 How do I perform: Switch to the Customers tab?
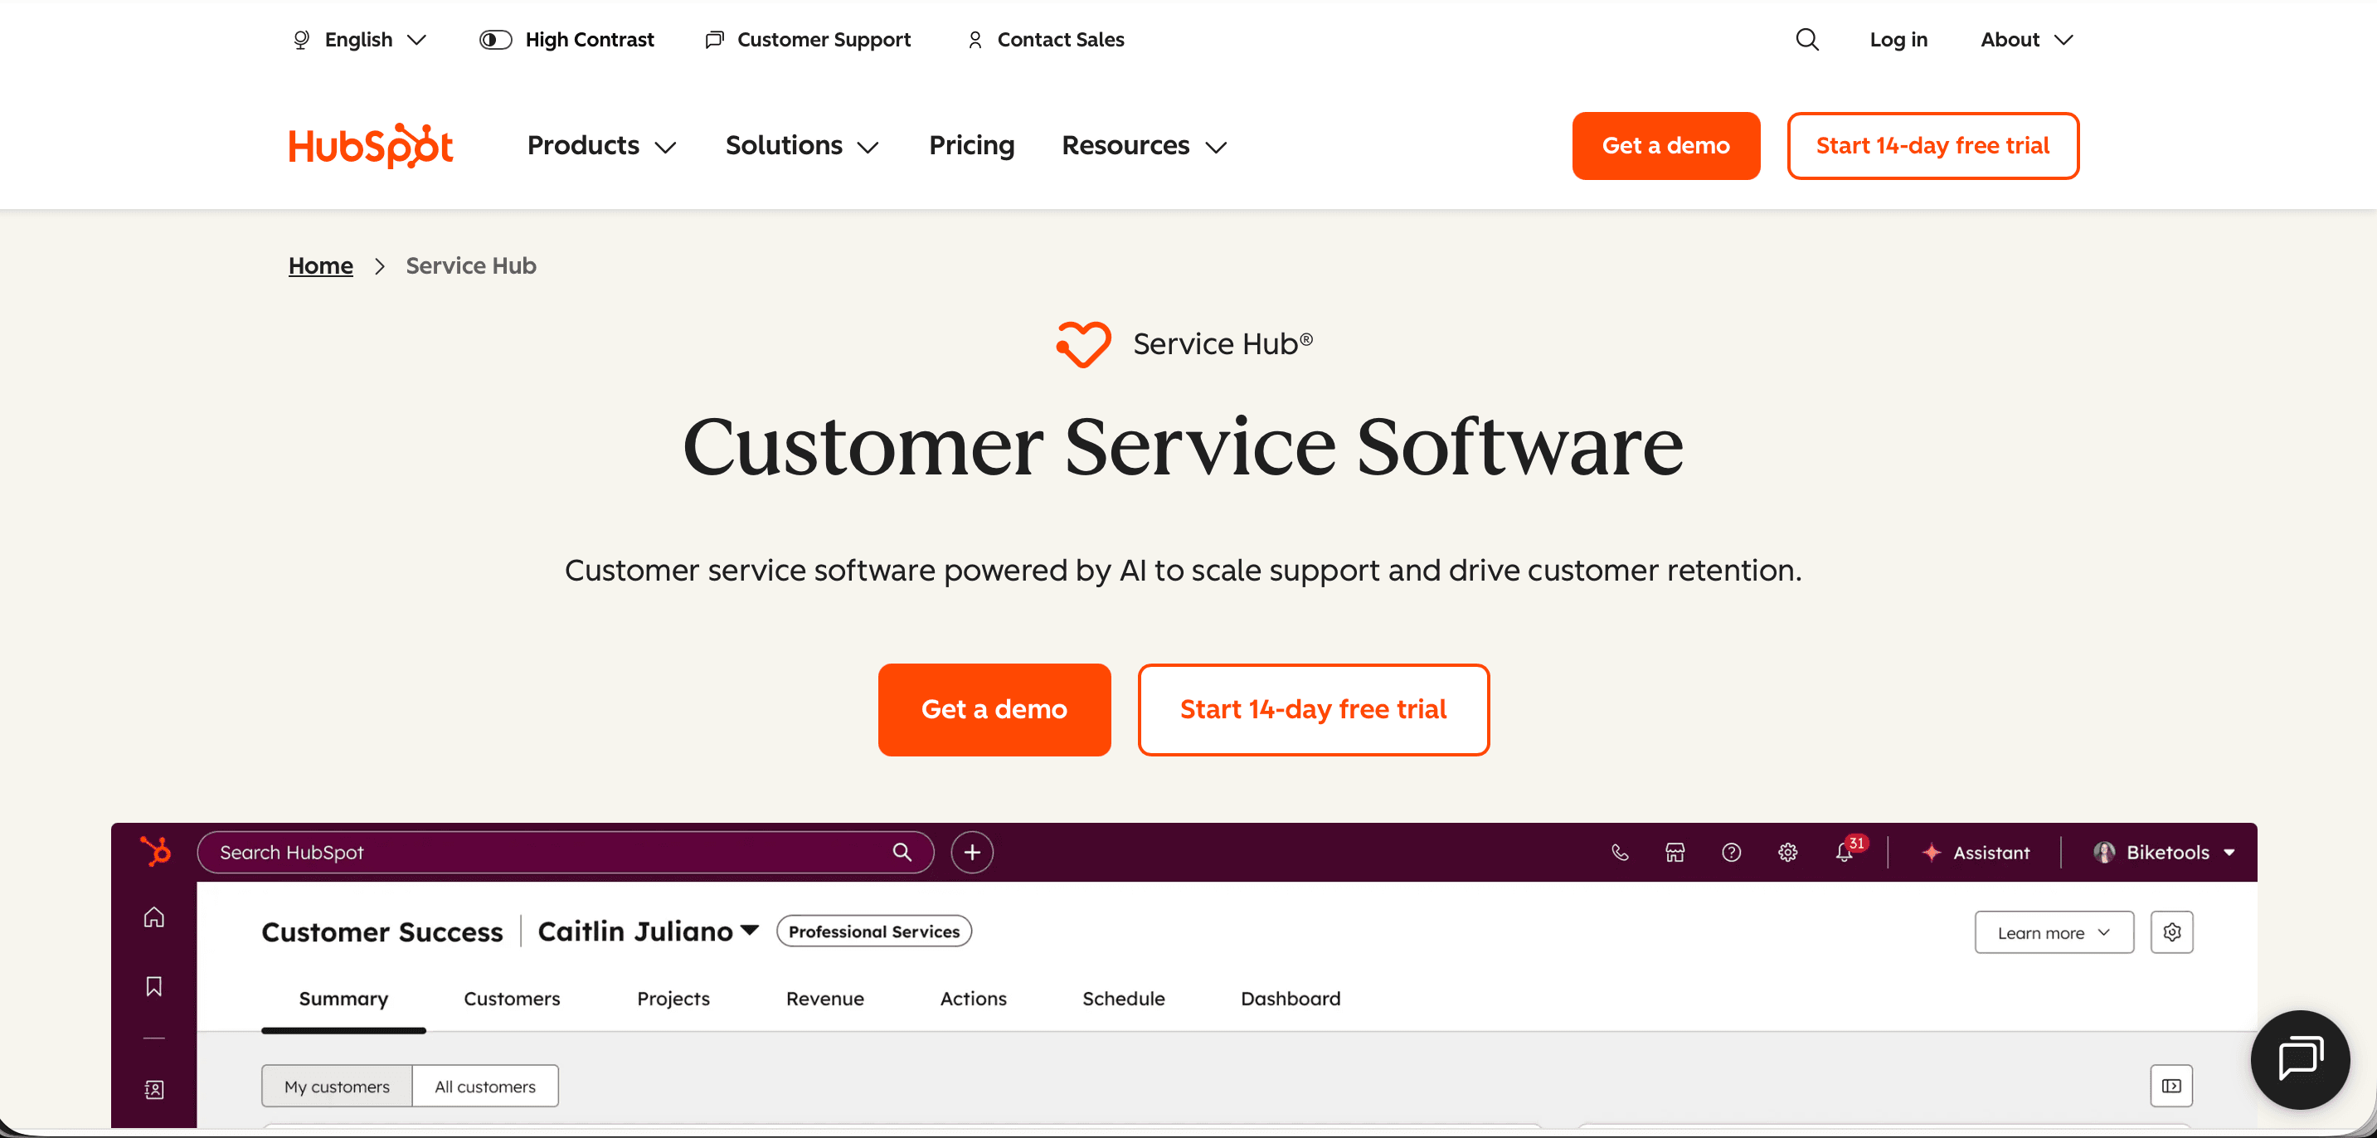[x=511, y=999]
